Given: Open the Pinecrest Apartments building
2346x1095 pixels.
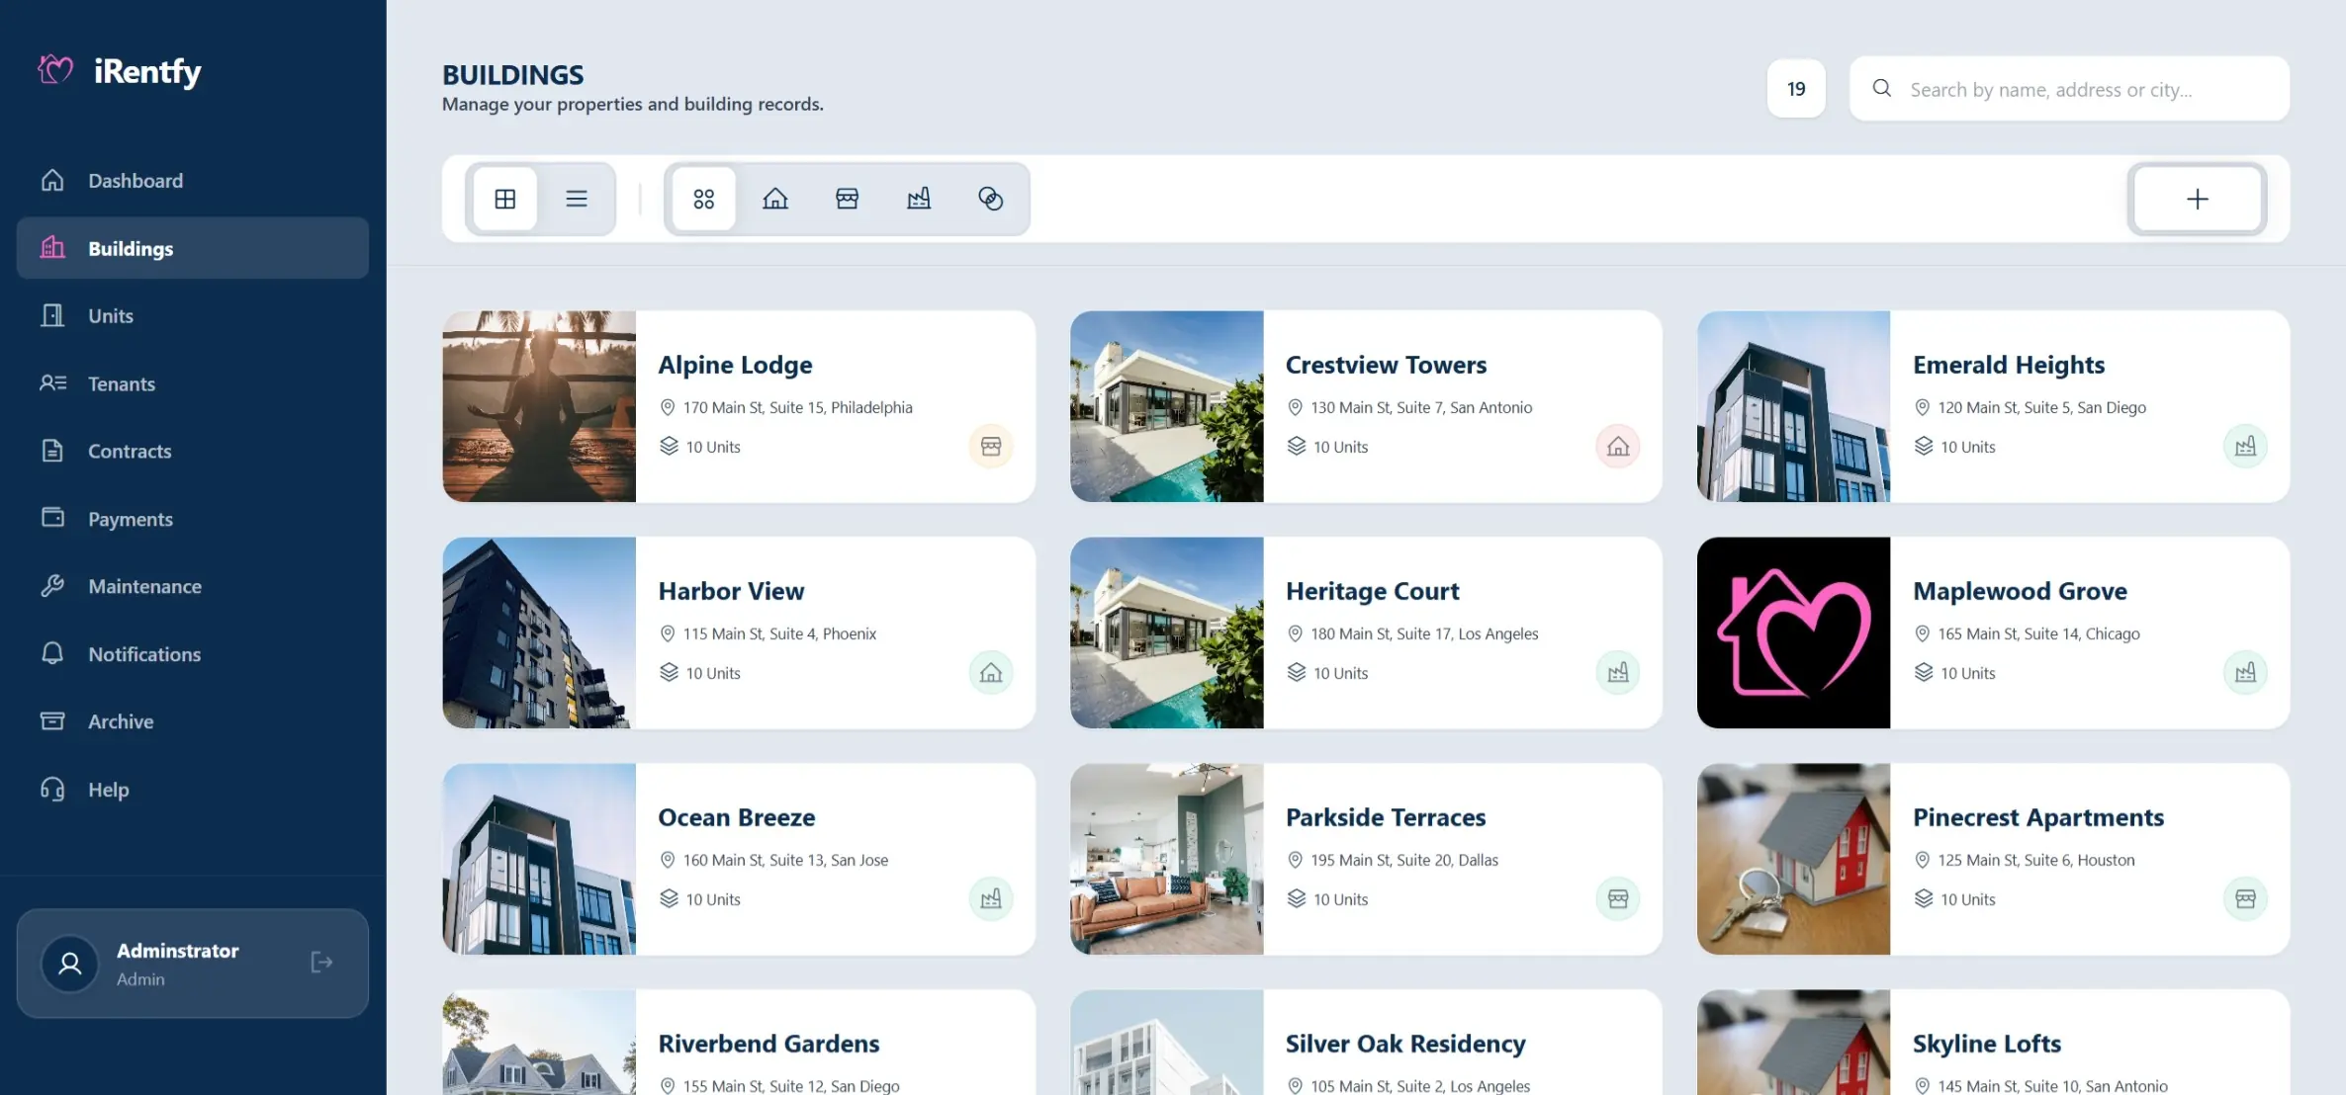Looking at the screenshot, I should [1993, 859].
